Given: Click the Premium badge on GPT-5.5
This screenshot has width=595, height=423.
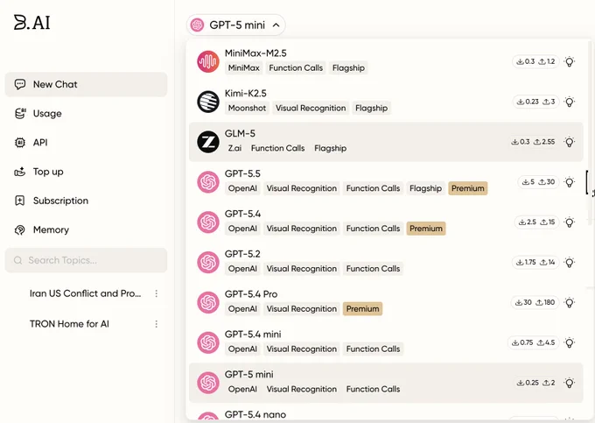Looking at the screenshot, I should point(468,188).
